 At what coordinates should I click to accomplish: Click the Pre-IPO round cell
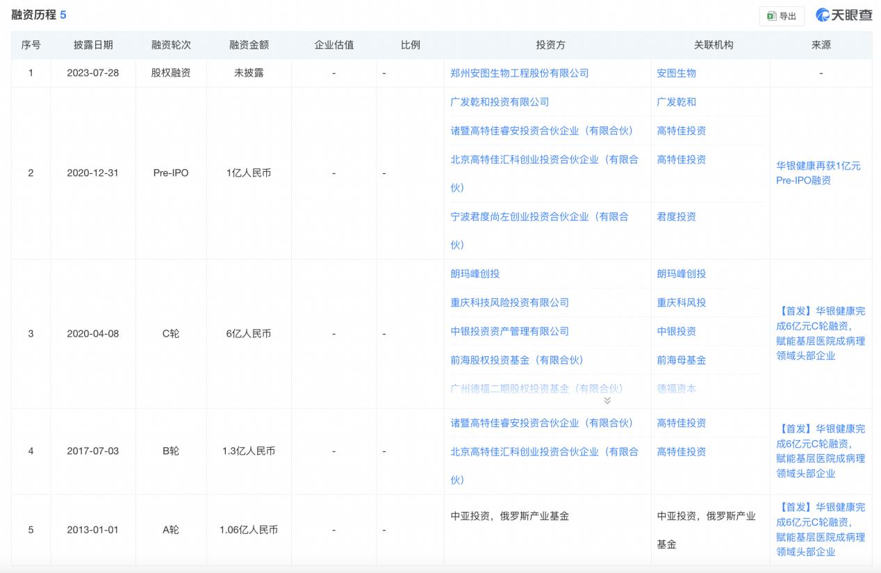coord(171,173)
